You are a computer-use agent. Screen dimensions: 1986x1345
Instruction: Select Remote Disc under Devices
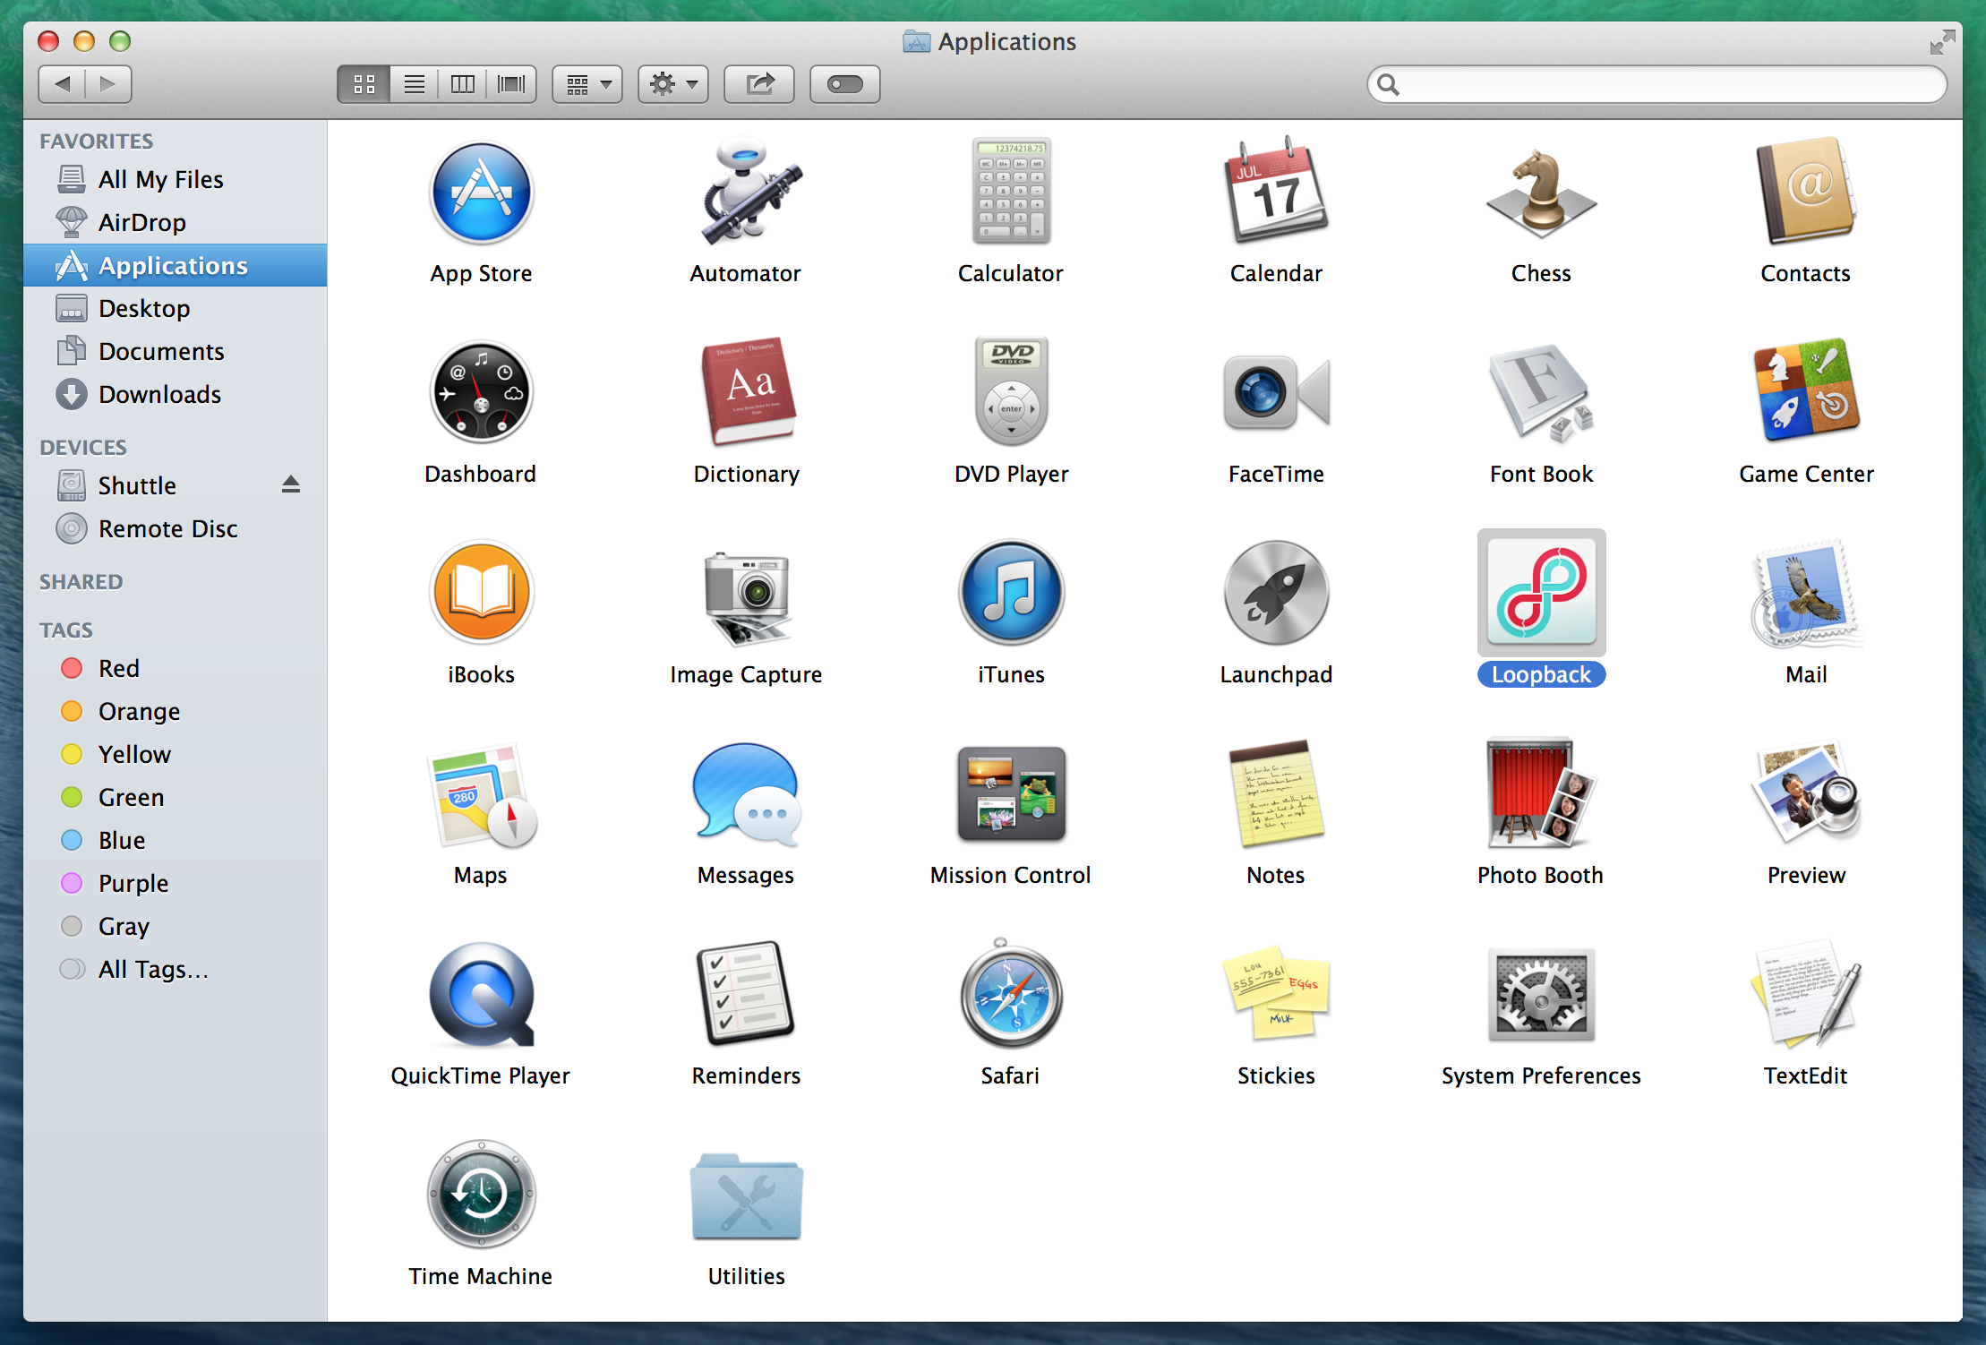click(175, 528)
